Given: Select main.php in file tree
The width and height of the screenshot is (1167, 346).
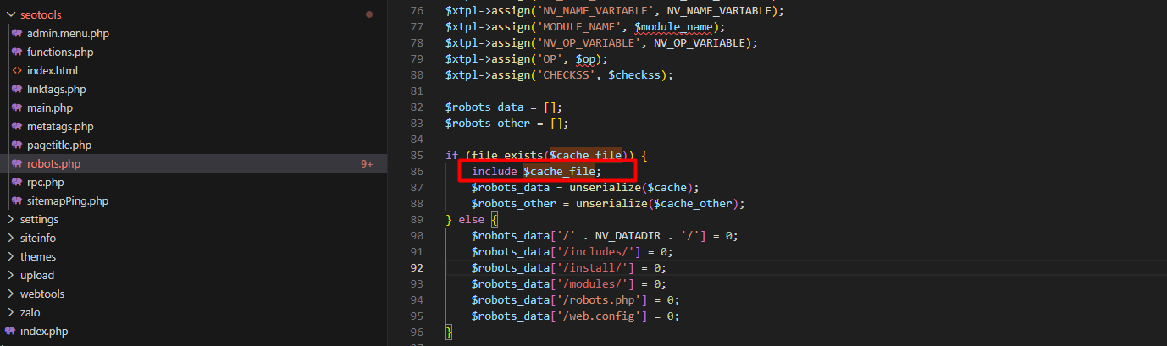Looking at the screenshot, I should (x=51, y=108).
